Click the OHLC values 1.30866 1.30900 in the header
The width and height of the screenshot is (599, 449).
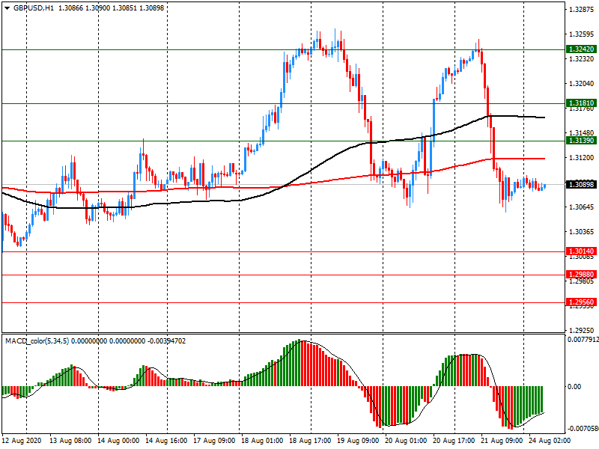pyautogui.click(x=84, y=8)
